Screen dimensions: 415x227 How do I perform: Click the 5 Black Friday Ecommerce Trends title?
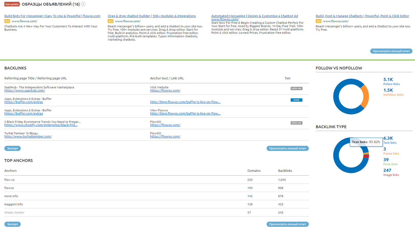pos(43,122)
